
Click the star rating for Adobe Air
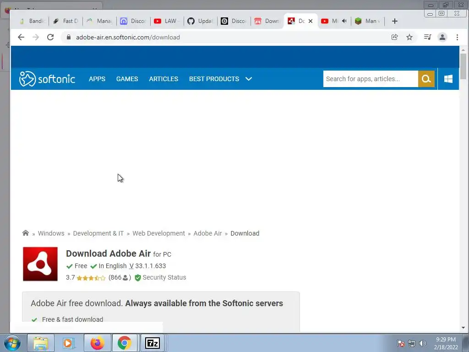(x=91, y=278)
